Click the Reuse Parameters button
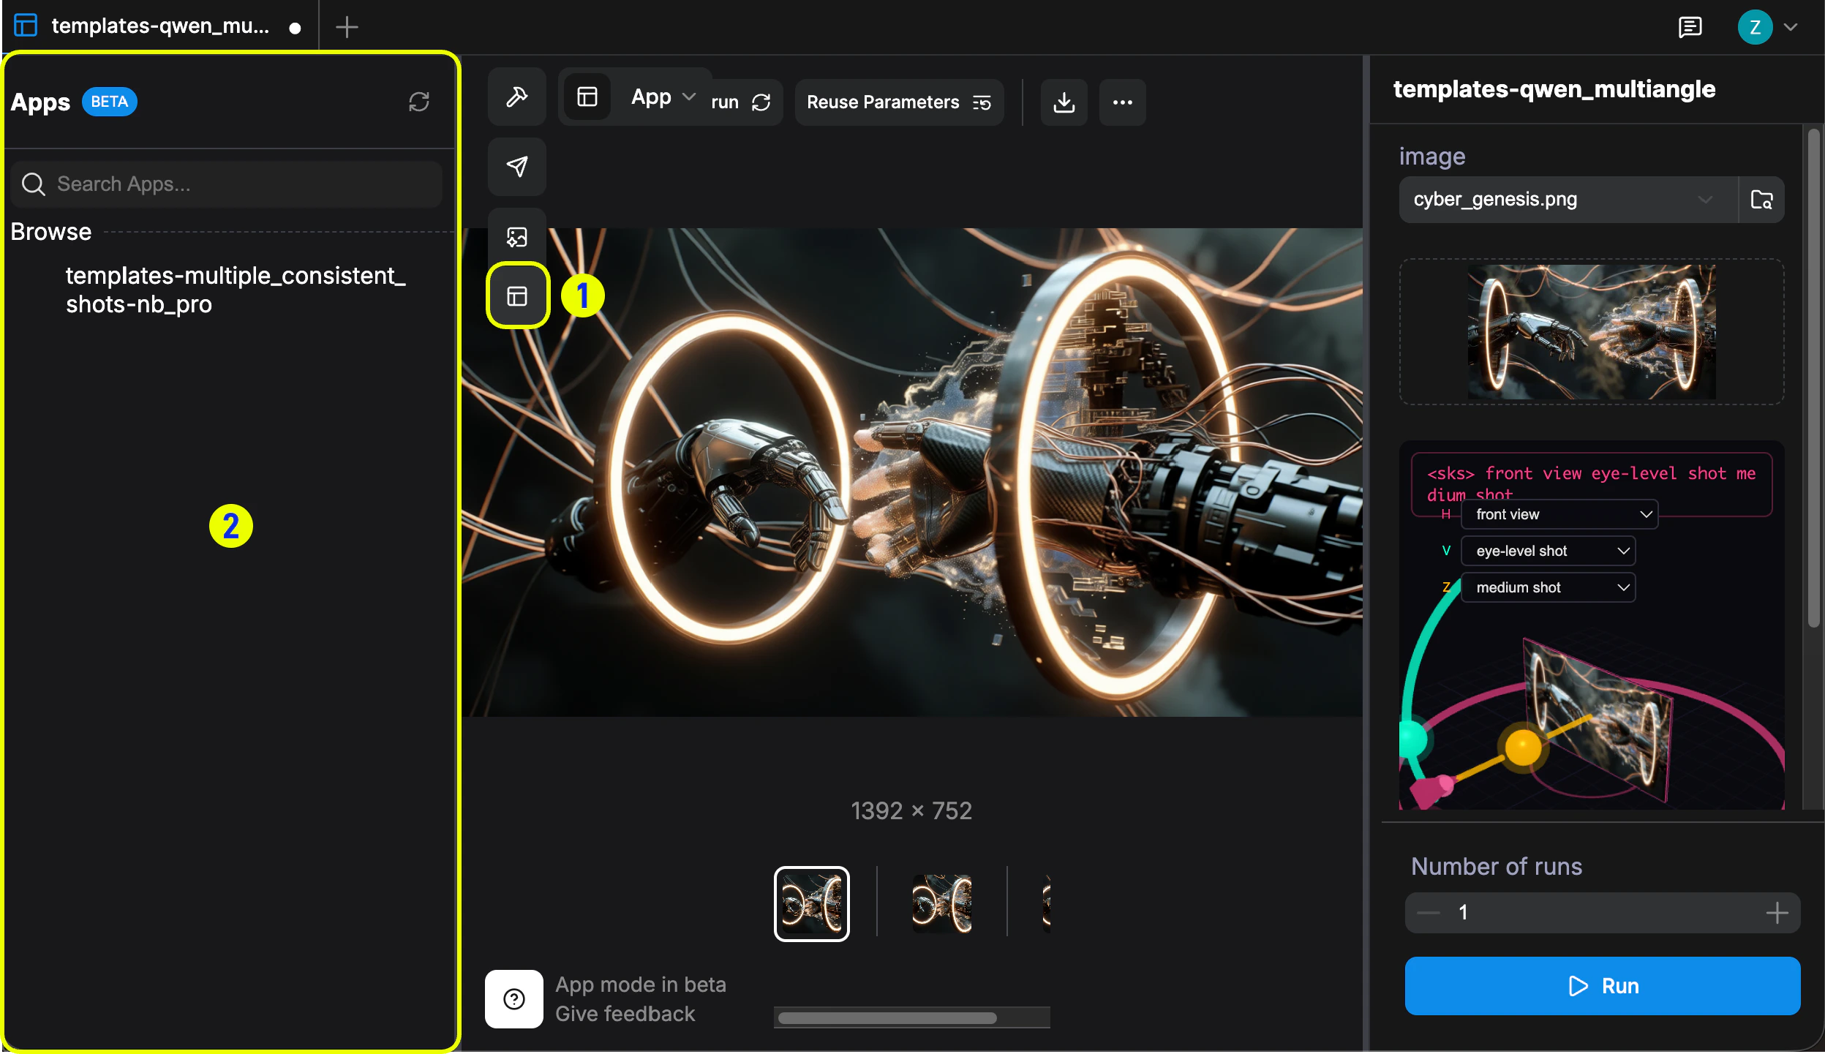The image size is (1825, 1054). tap(898, 102)
